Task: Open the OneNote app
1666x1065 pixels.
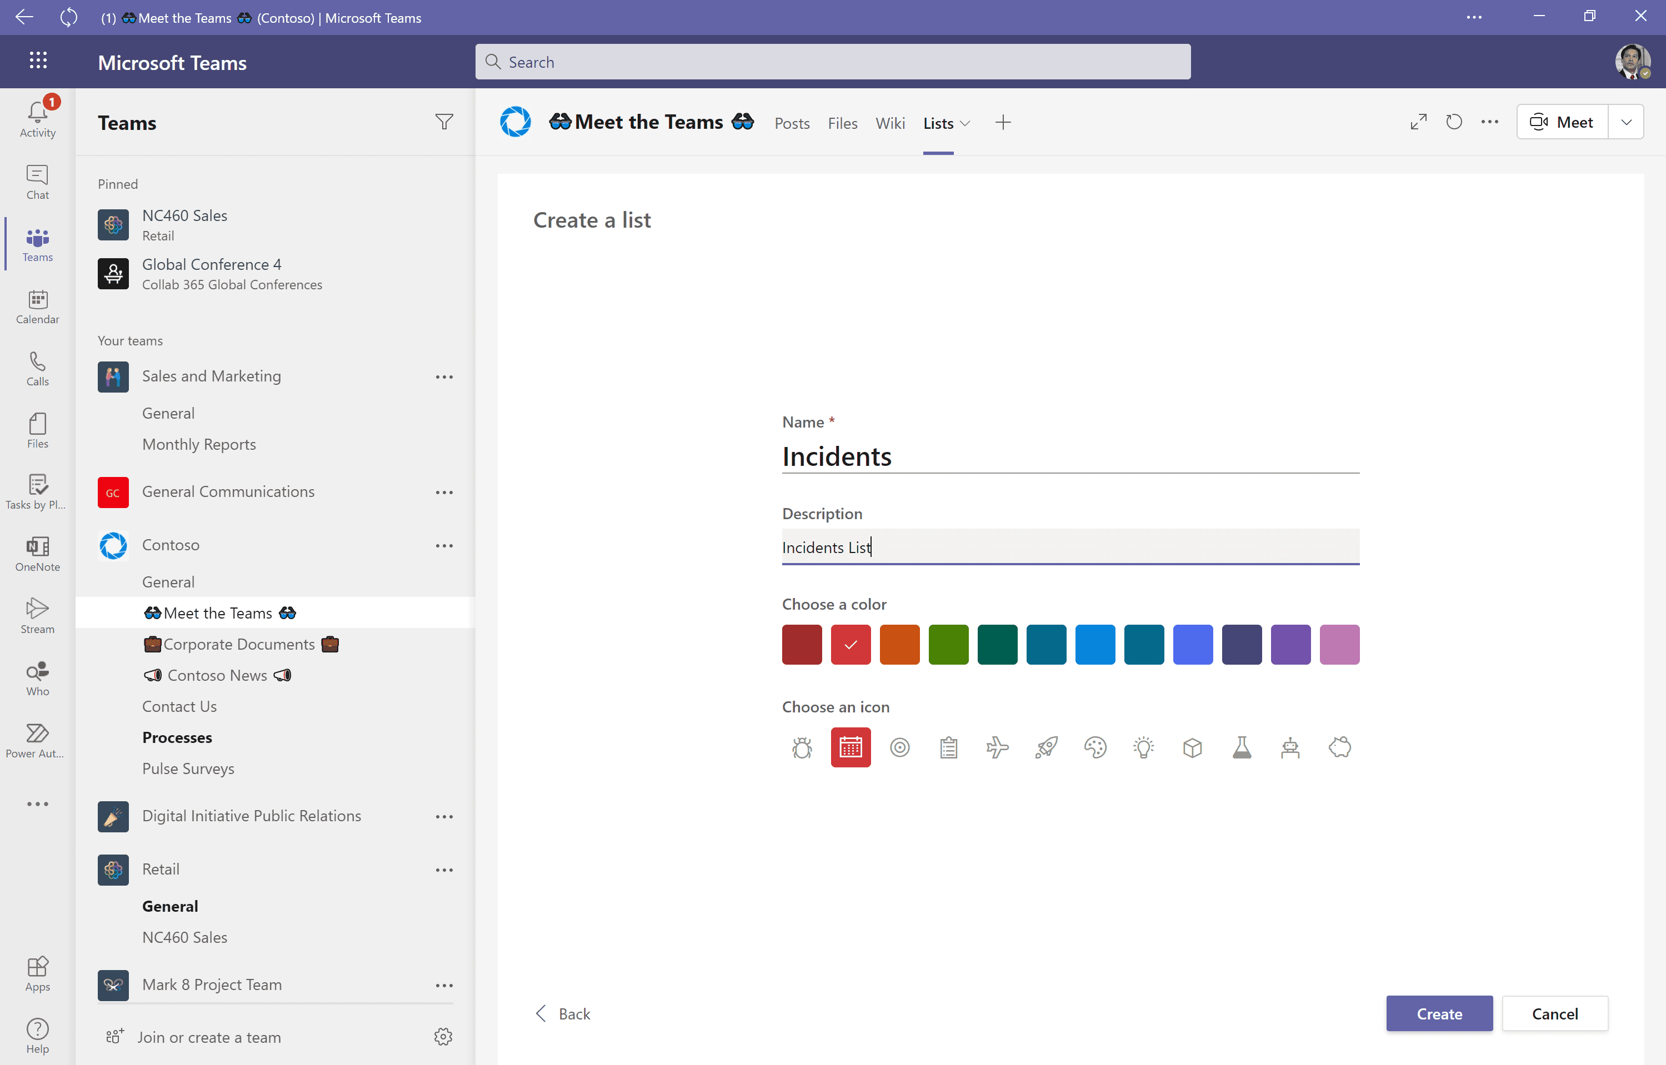Action: point(37,555)
